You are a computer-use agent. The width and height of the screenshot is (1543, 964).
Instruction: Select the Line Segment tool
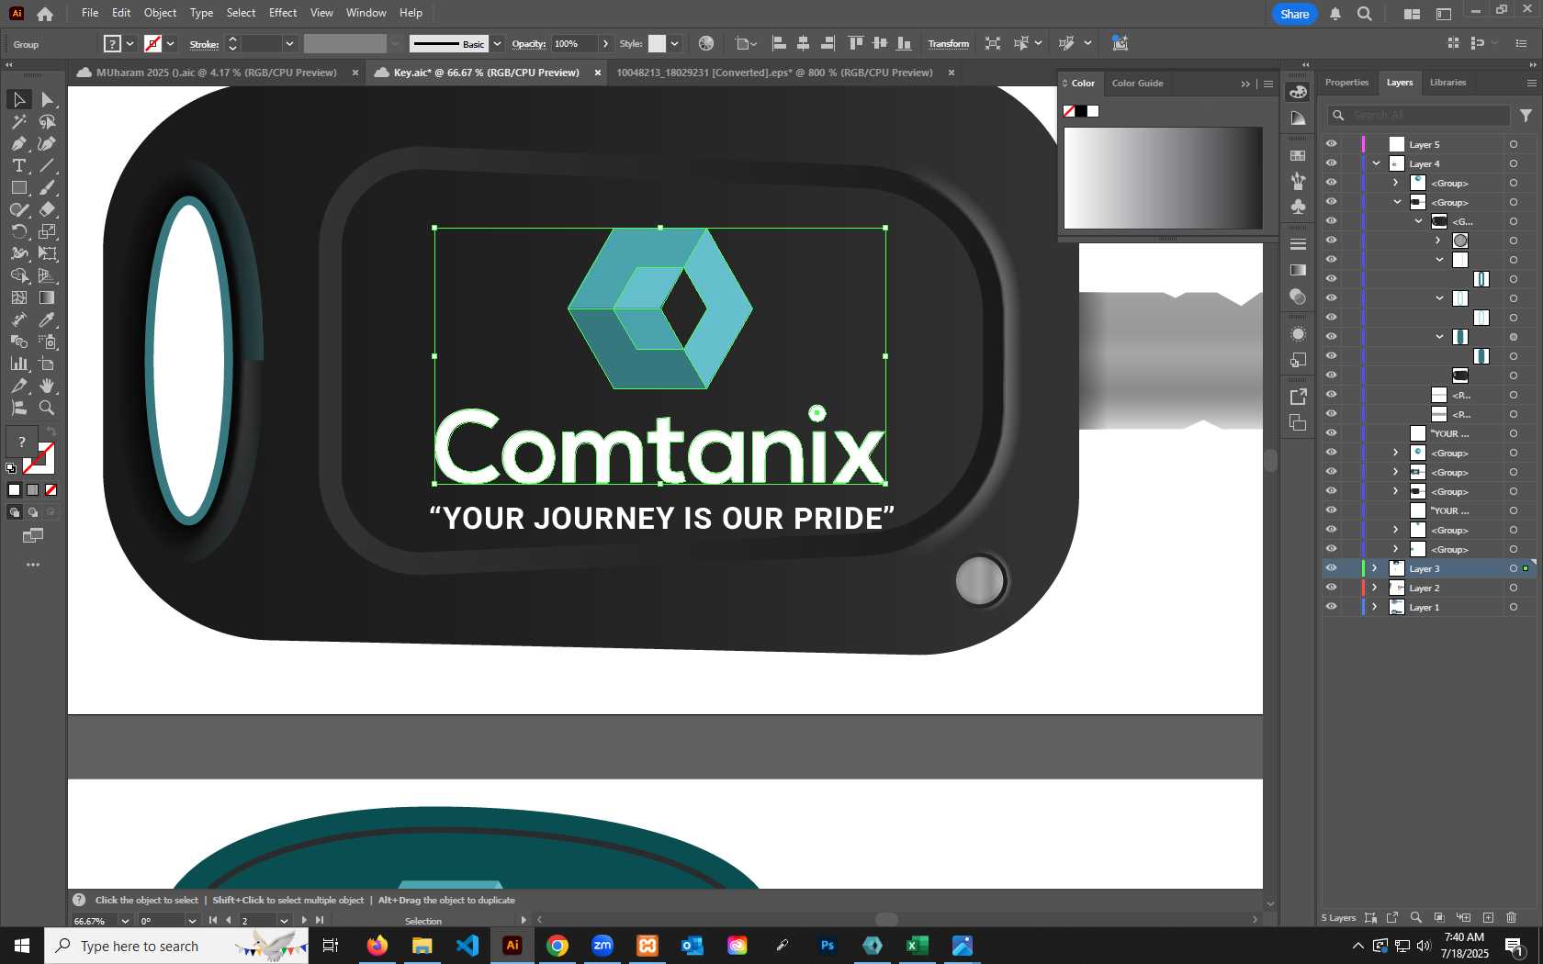pyautogui.click(x=47, y=165)
